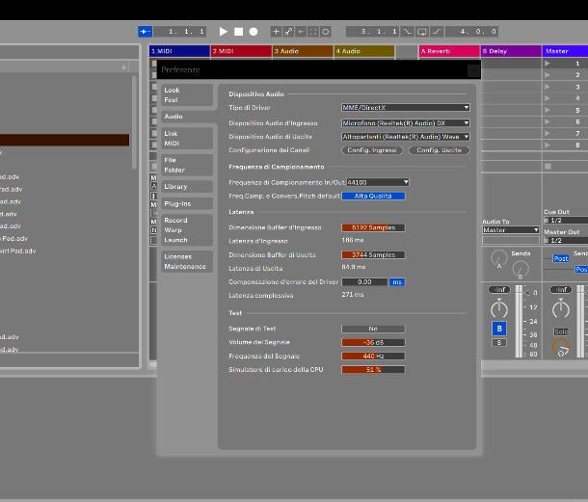The image size is (588, 502).
Task: Open the Cue Out 1/2 dropdown
Action: click(x=566, y=220)
